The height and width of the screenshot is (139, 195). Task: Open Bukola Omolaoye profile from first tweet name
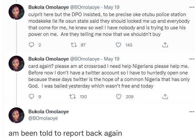click(x=48, y=7)
